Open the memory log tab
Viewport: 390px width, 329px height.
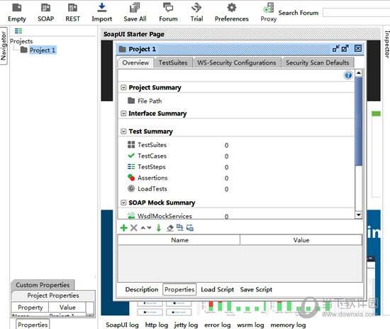pyautogui.click(x=288, y=325)
